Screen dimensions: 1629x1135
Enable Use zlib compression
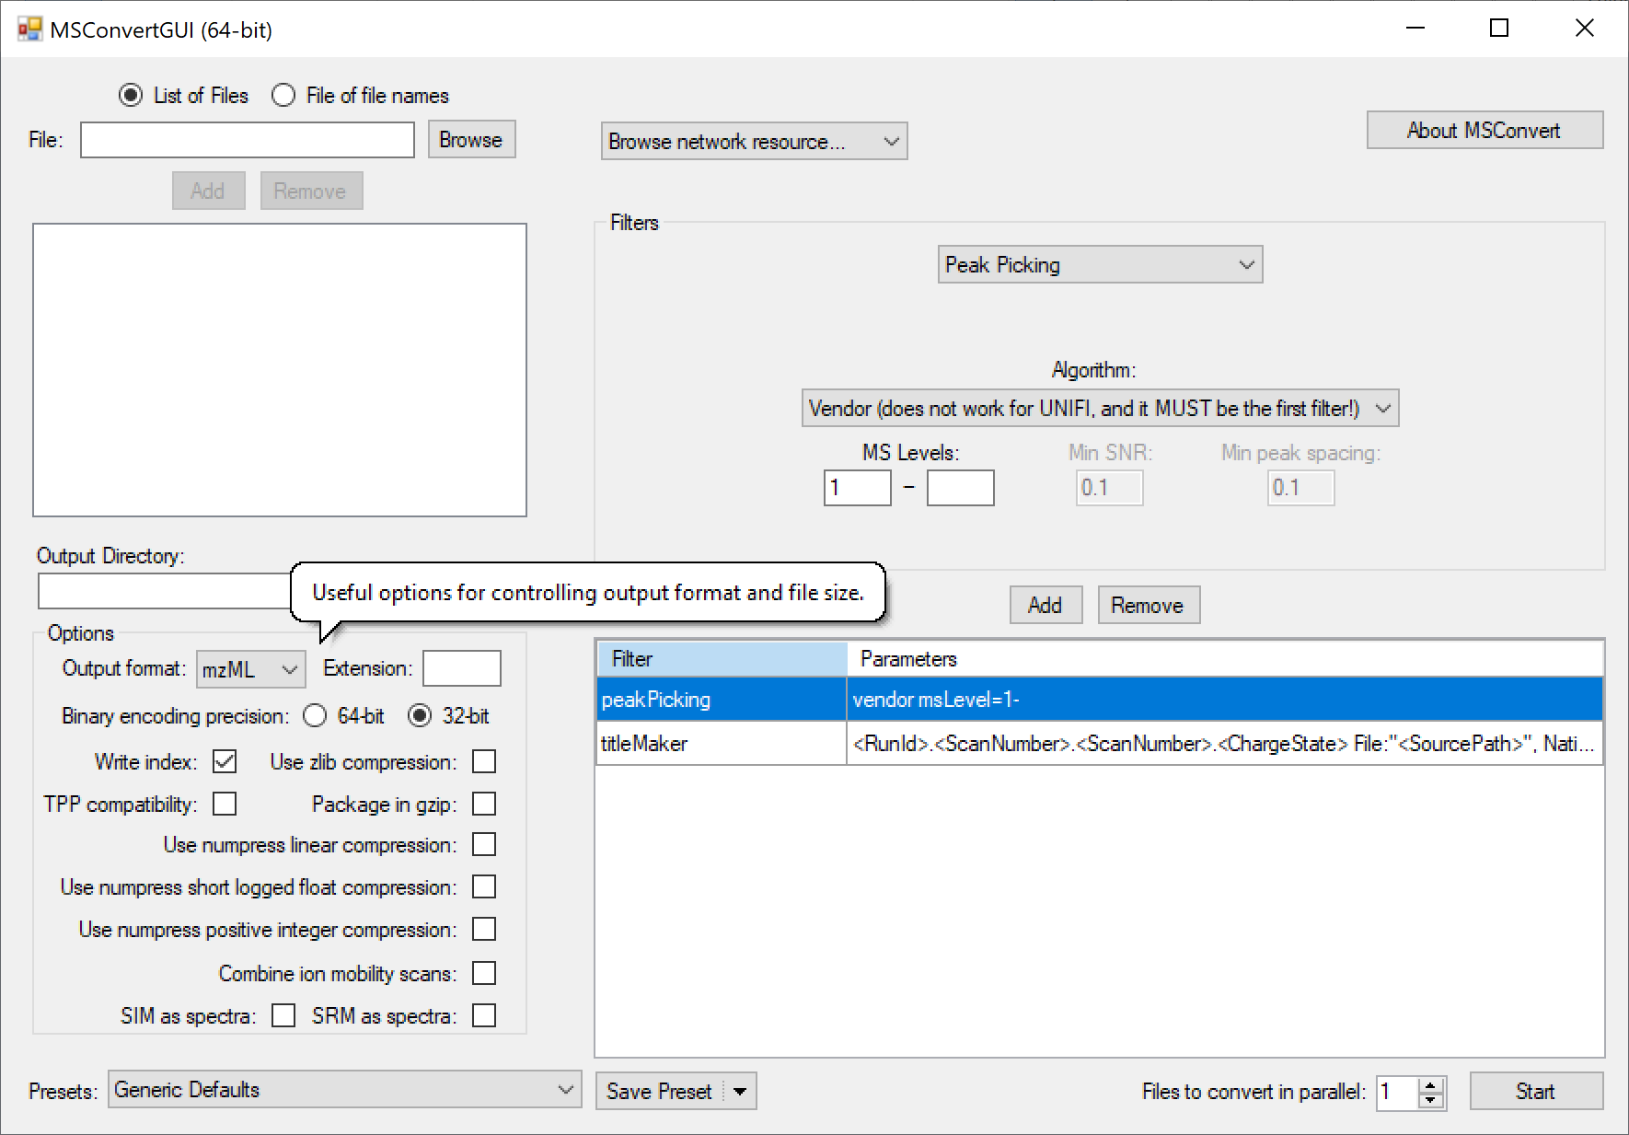[484, 761]
